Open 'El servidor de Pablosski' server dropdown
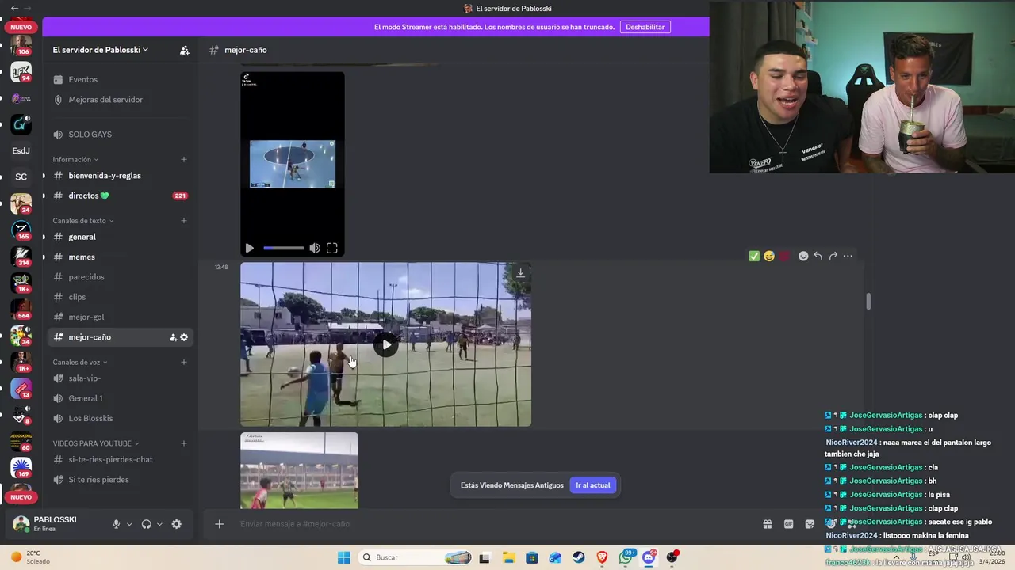This screenshot has width=1015, height=570. pos(101,50)
